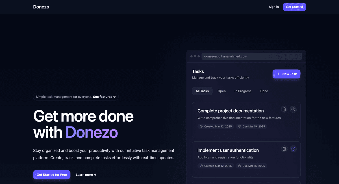This screenshot has height=184, width=339.
Task: Click the clock status icon on Complete project documentation
Action: [x=293, y=109]
